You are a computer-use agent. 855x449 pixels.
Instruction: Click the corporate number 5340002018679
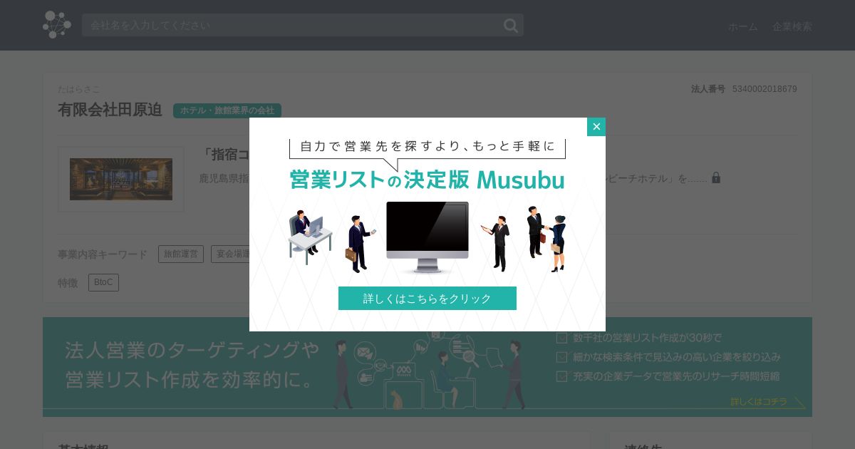765,89
